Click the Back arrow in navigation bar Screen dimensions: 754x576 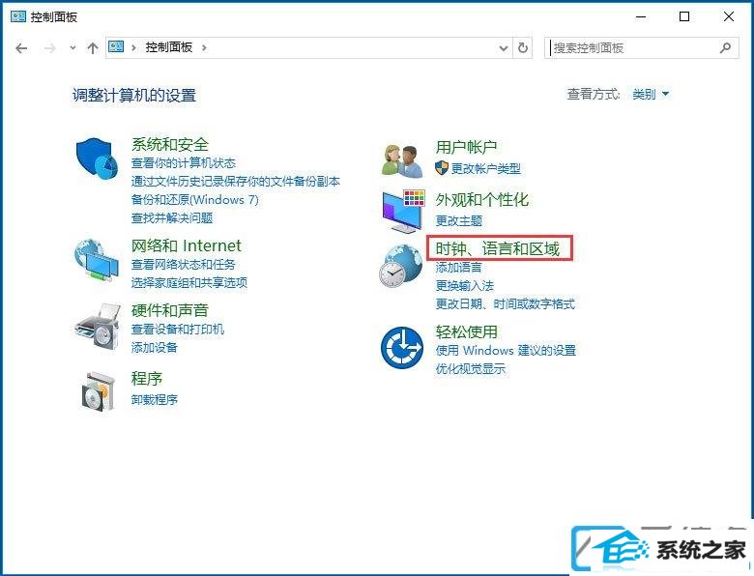(x=21, y=48)
